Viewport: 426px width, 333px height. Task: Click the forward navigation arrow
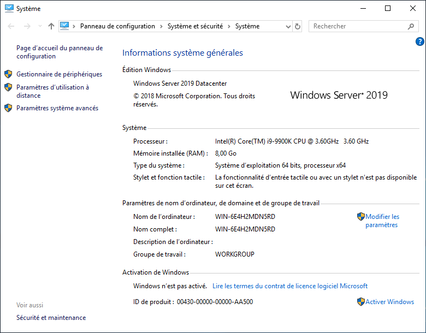click(x=26, y=26)
